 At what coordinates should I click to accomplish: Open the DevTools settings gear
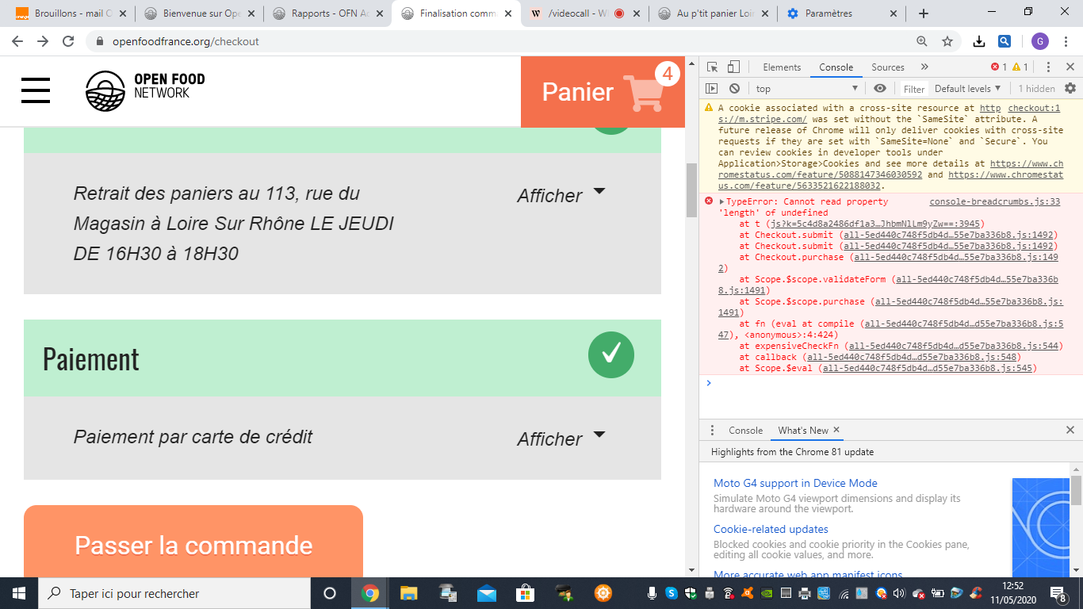pyautogui.click(x=1070, y=88)
